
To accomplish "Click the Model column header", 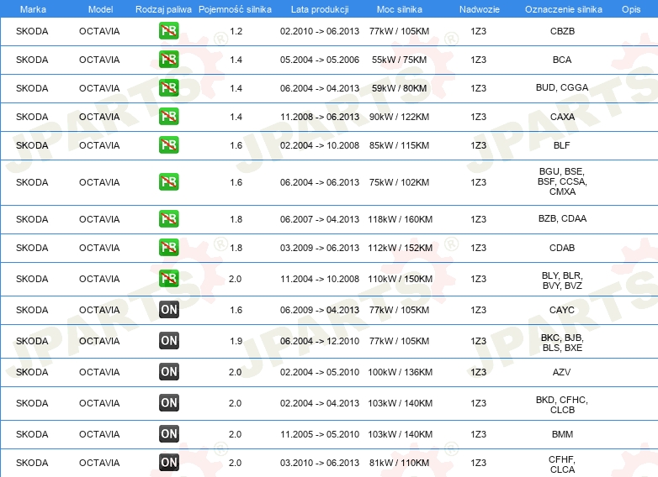I will pyautogui.click(x=100, y=9).
